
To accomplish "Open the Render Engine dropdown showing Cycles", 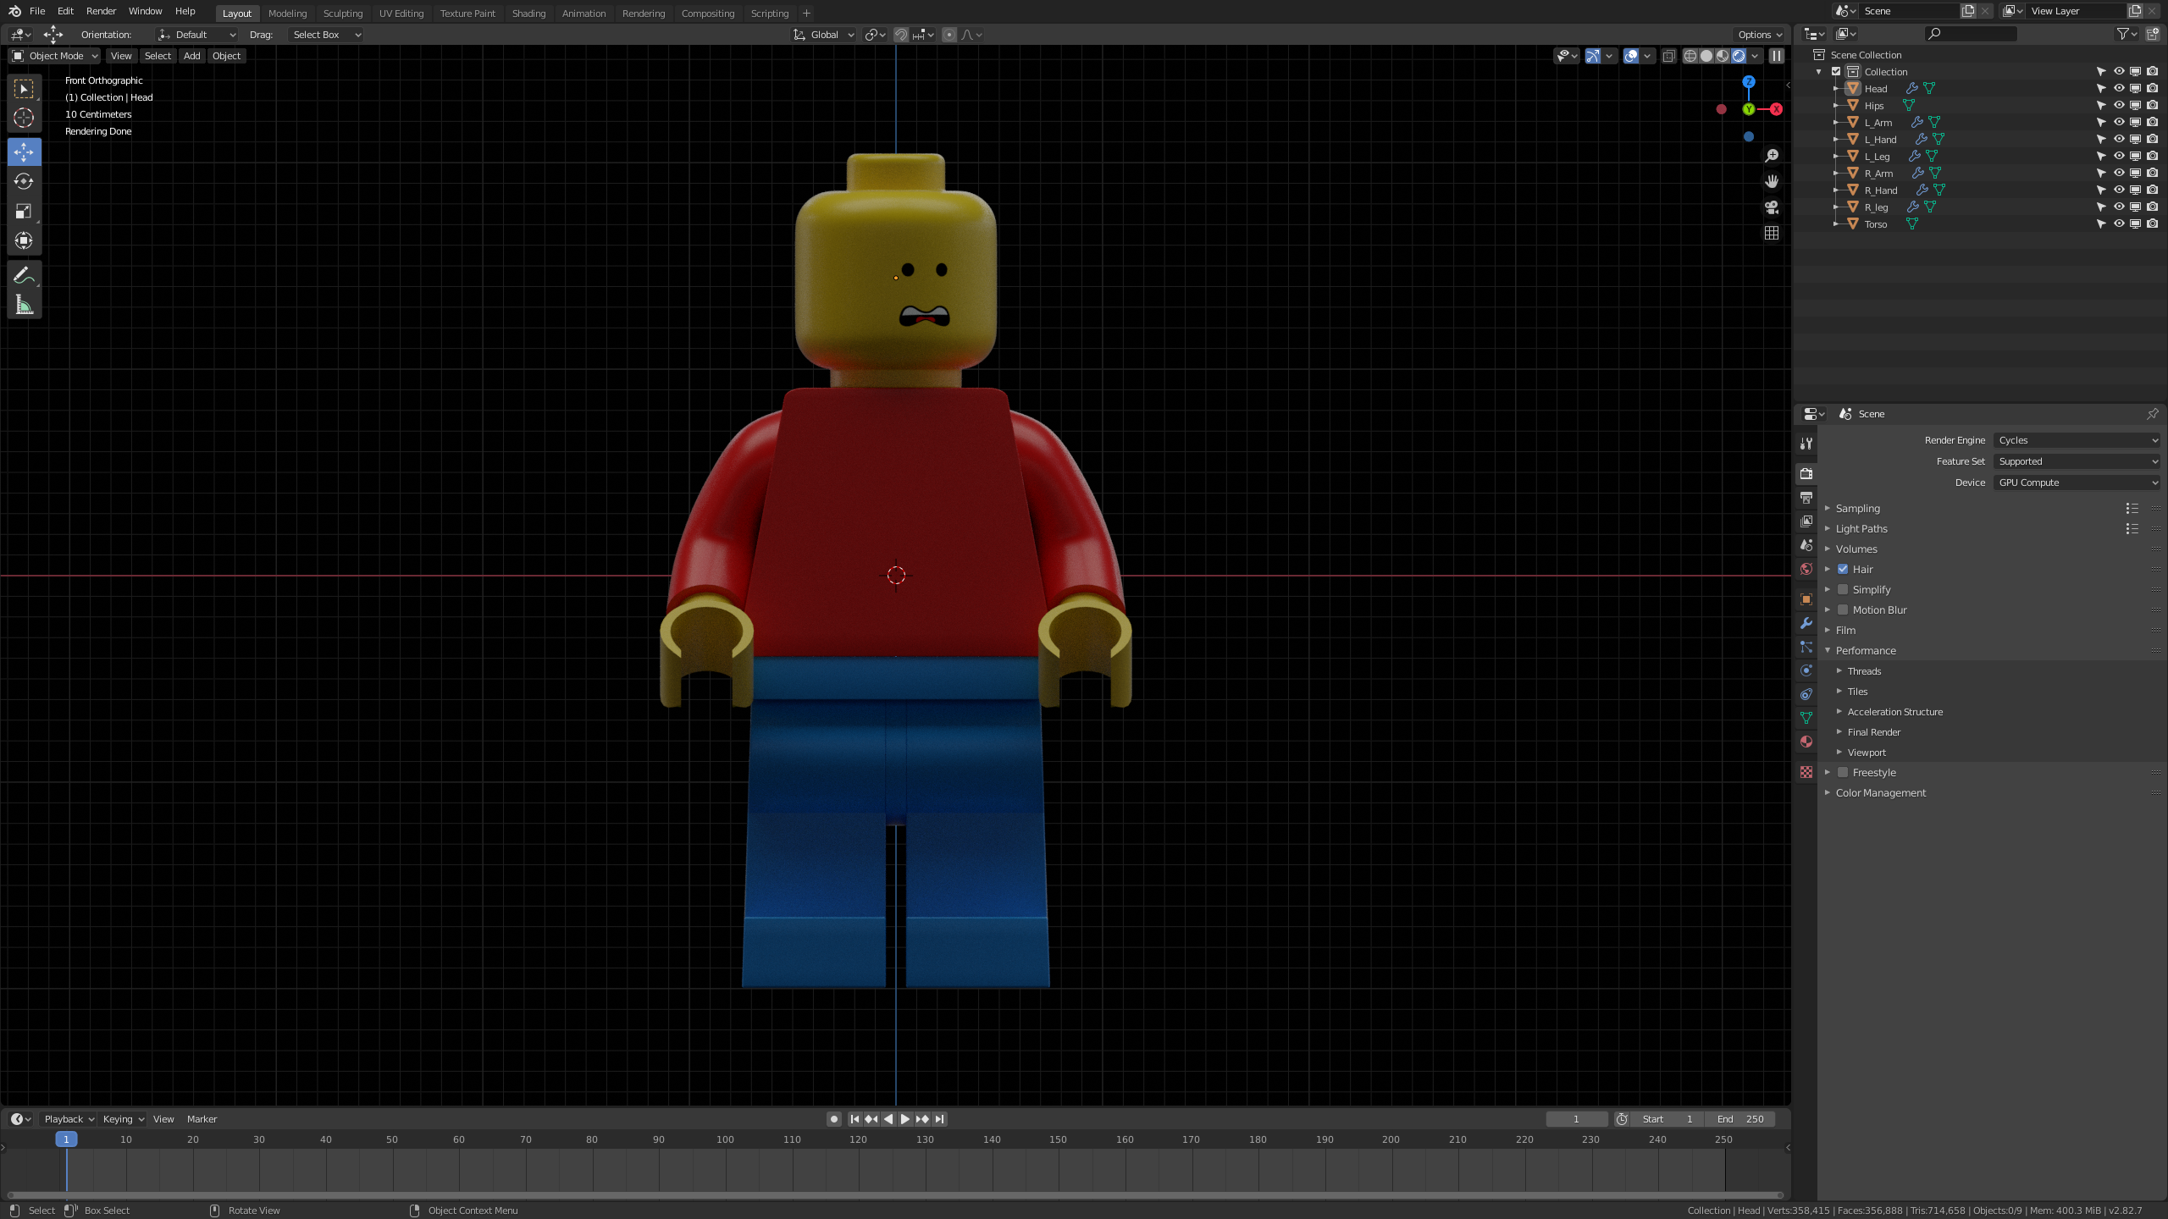I will (2077, 439).
